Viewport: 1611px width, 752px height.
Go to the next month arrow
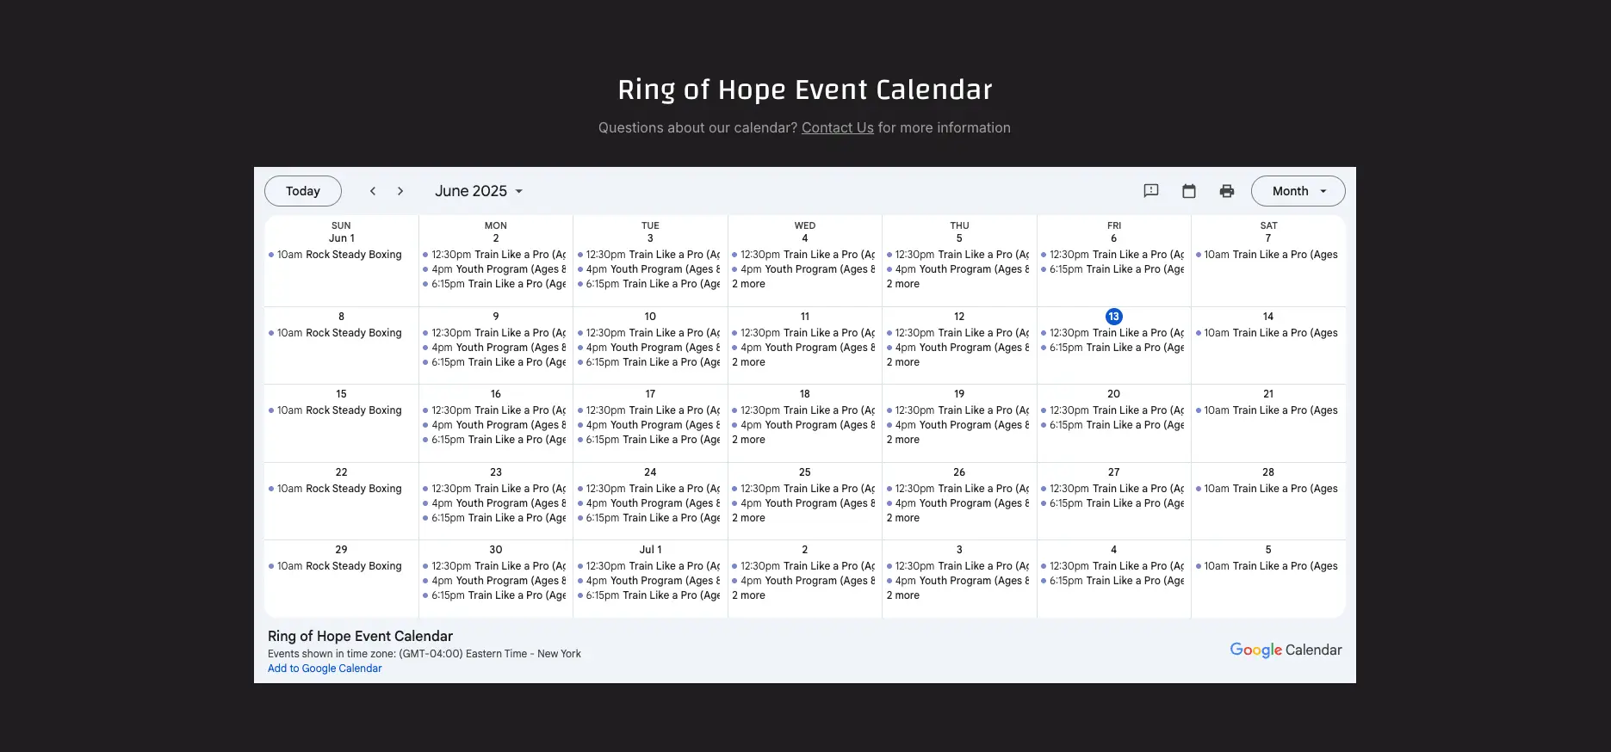click(x=400, y=191)
